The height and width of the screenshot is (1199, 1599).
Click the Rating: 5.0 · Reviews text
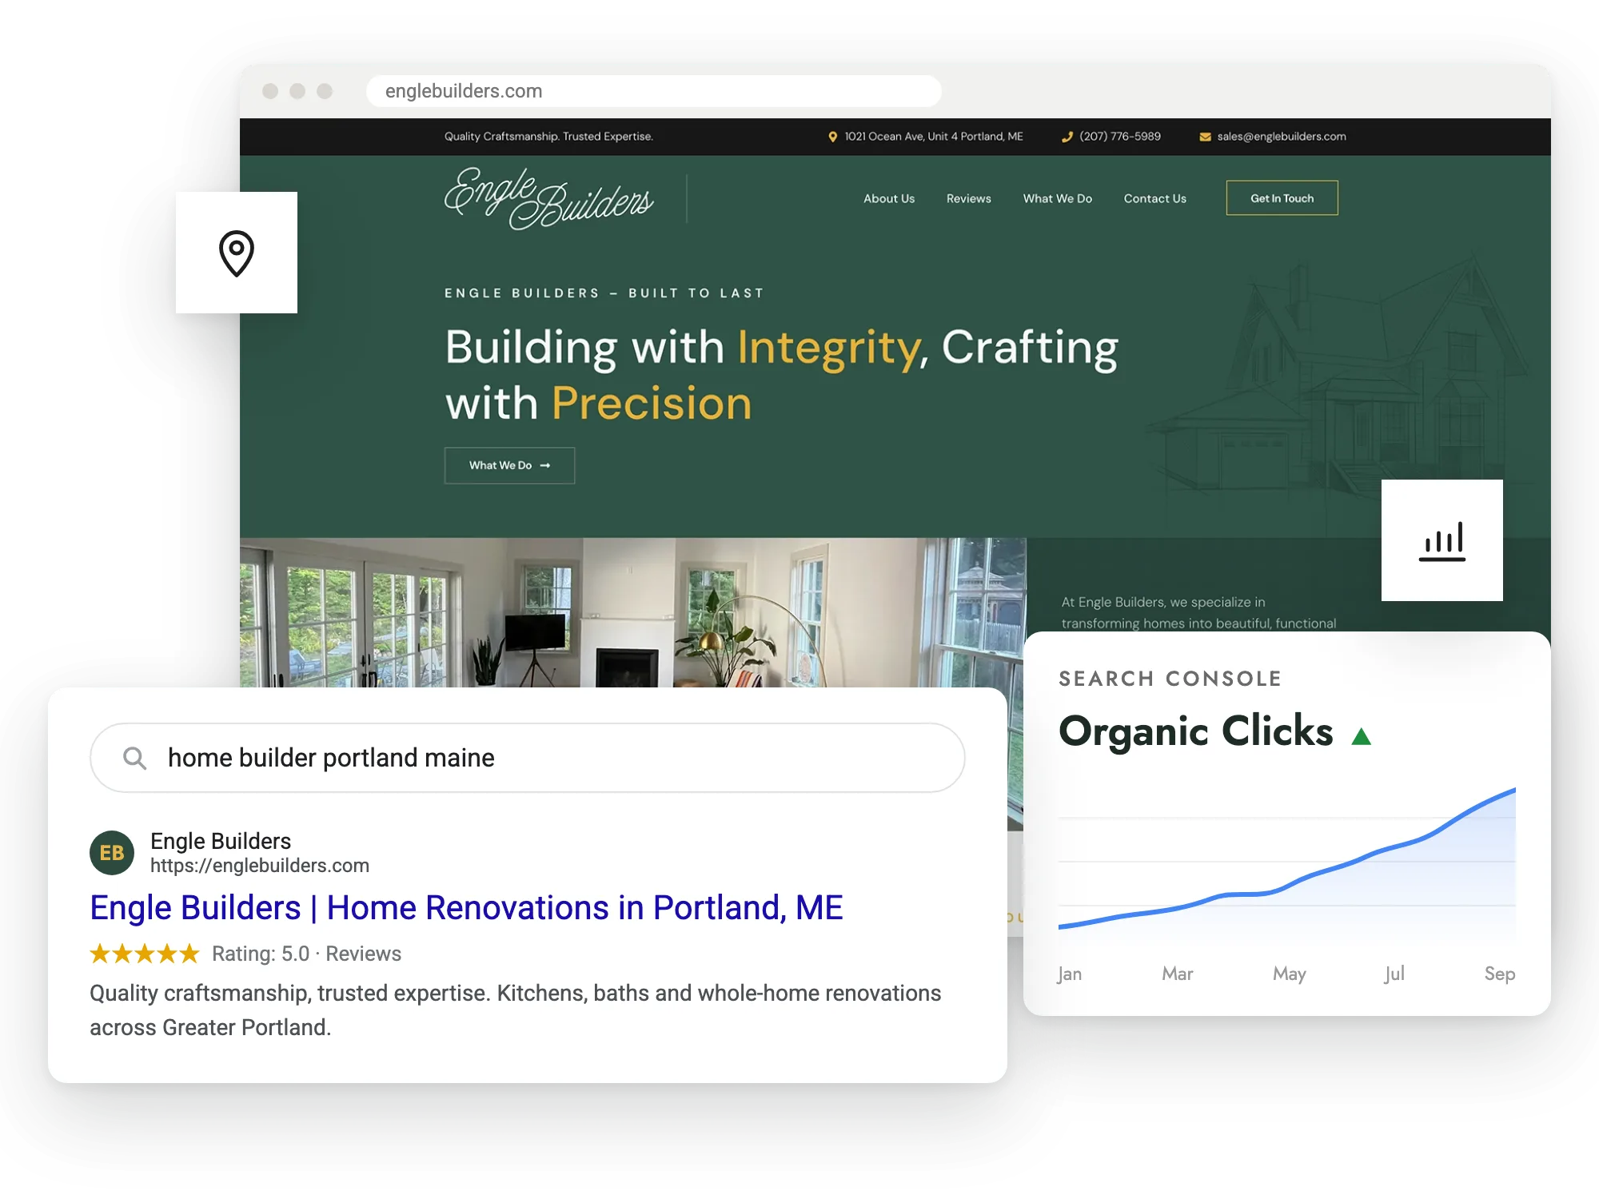(306, 954)
